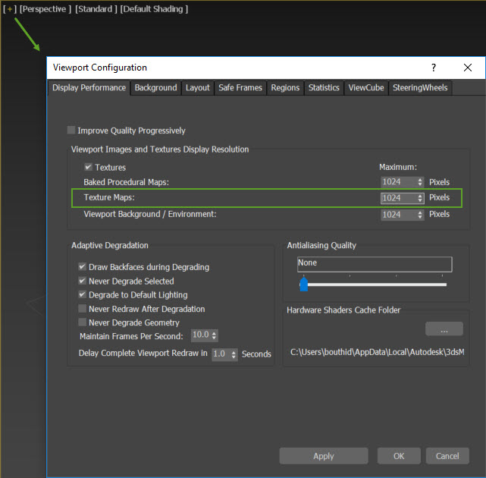Enable Never Redraw After Degradation

click(x=83, y=309)
